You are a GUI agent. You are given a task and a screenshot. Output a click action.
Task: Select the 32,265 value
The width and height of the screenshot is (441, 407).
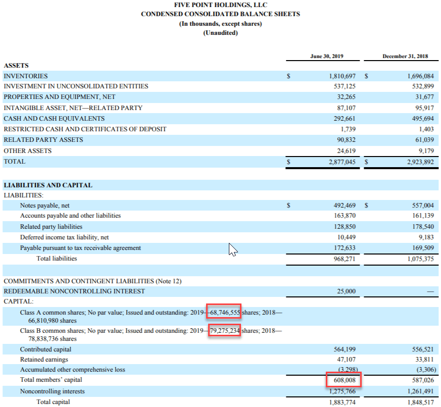346,97
